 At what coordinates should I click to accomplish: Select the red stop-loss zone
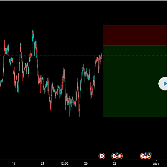[135, 35]
